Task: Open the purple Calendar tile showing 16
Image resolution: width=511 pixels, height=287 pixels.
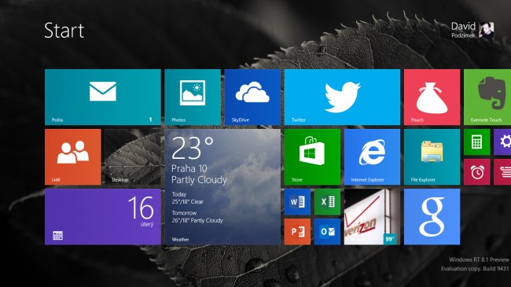Action: [103, 216]
